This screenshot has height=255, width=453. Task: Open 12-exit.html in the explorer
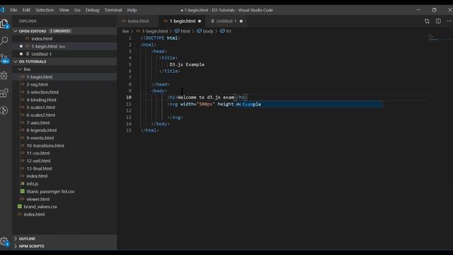coord(38,161)
